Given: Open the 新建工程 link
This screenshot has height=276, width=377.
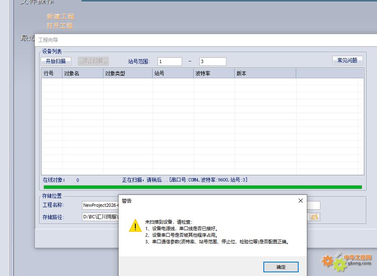Looking at the screenshot, I should (60, 16).
